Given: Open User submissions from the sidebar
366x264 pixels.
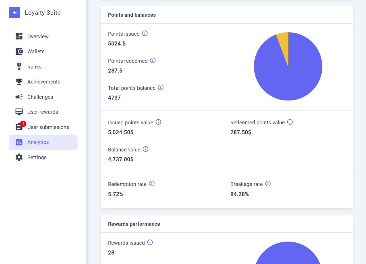Looking at the screenshot, I should [x=43, y=127].
